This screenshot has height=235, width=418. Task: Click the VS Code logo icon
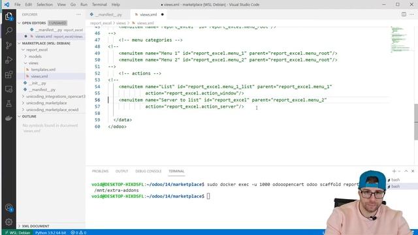click(x=7, y=5)
